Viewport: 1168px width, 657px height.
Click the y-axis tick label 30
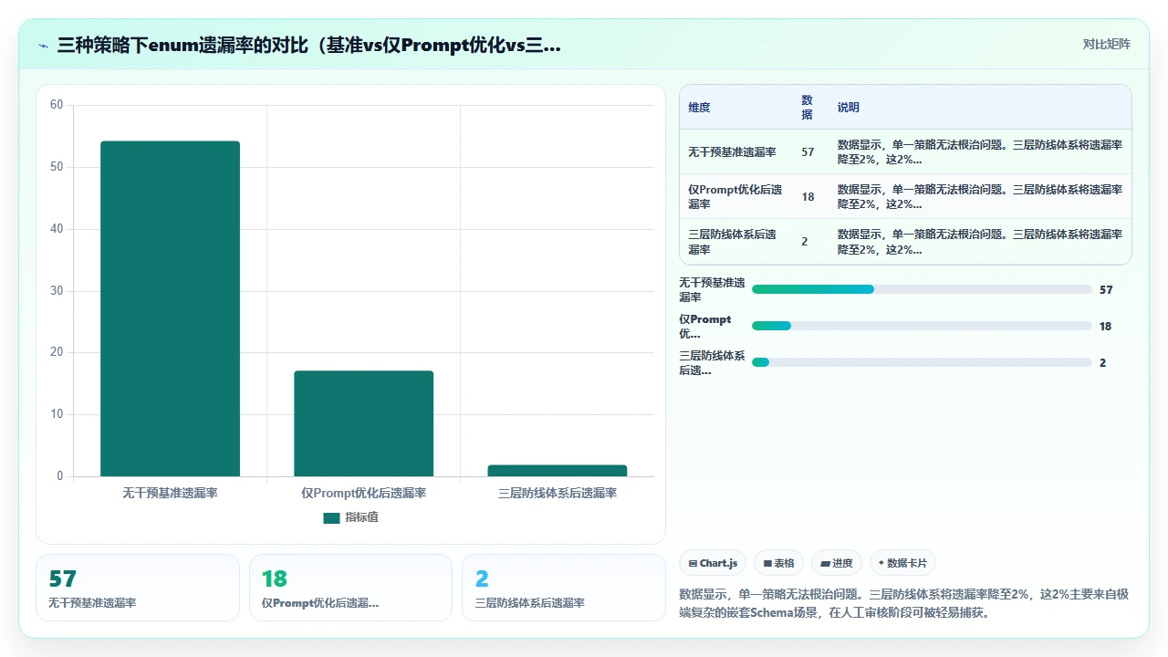(x=57, y=291)
